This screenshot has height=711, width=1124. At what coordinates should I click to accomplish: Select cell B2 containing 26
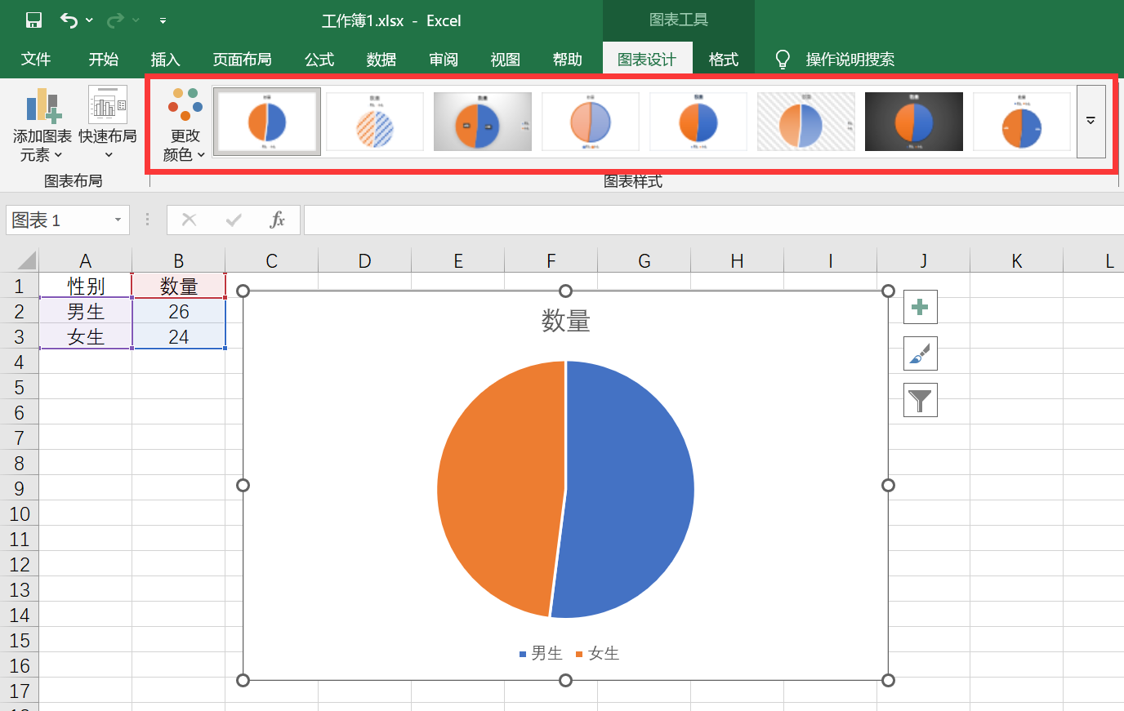pyautogui.click(x=179, y=312)
